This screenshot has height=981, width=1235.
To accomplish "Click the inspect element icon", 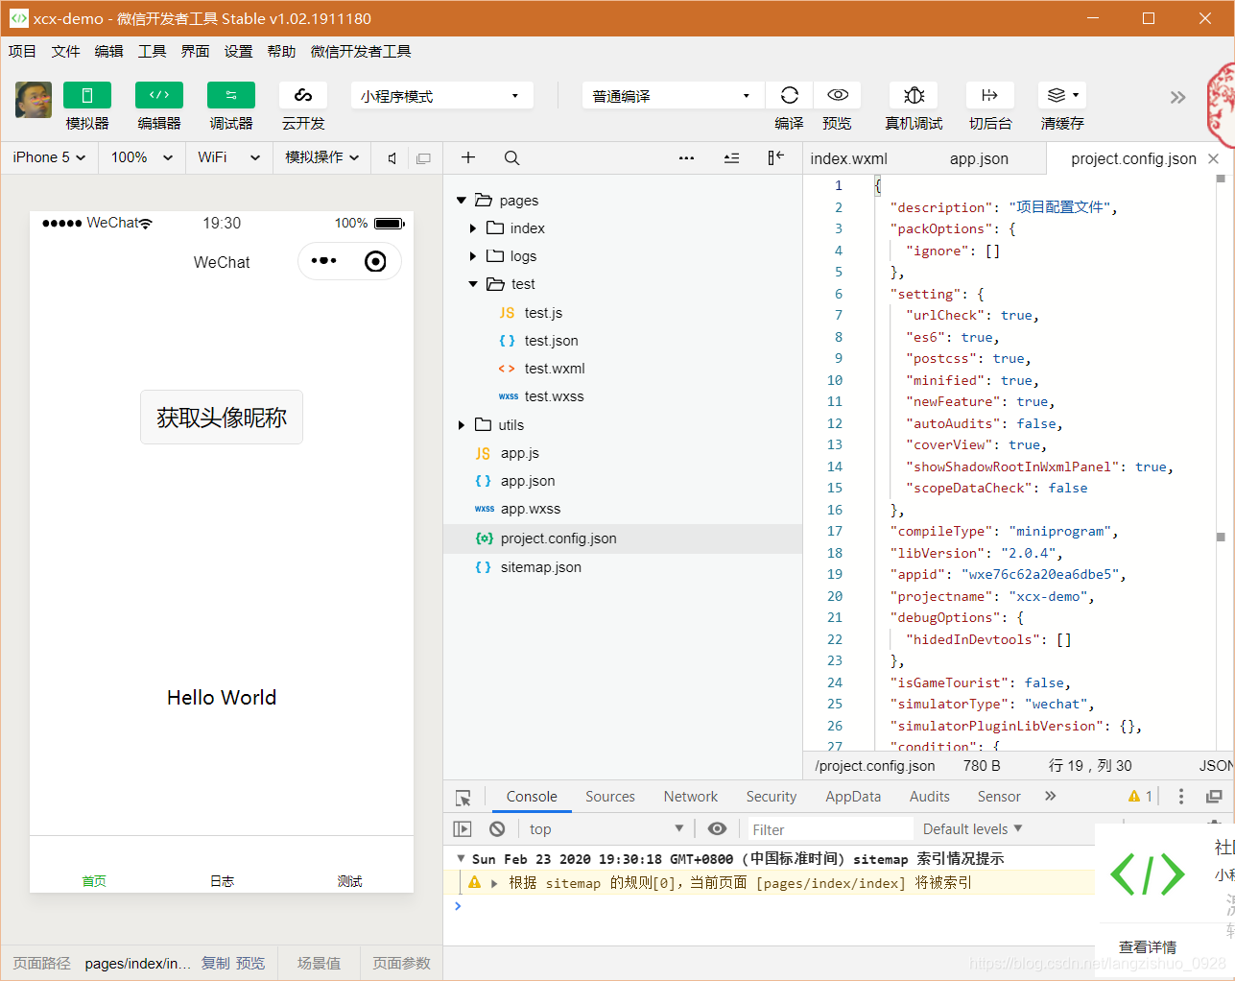I will [x=463, y=798].
